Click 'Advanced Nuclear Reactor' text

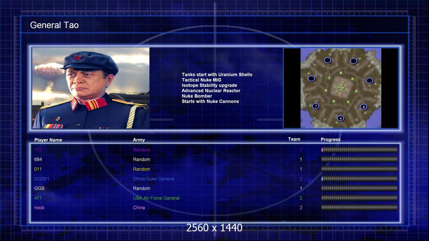coord(211,91)
